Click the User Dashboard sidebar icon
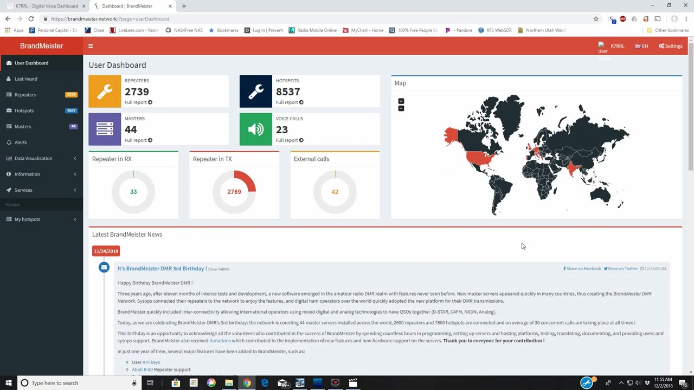The height and width of the screenshot is (390, 694). tap(9, 63)
